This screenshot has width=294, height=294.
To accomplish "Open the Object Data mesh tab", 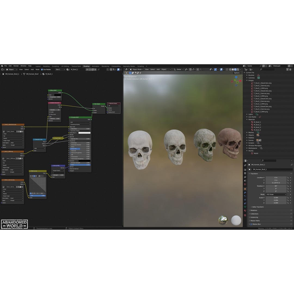I will point(245,207).
